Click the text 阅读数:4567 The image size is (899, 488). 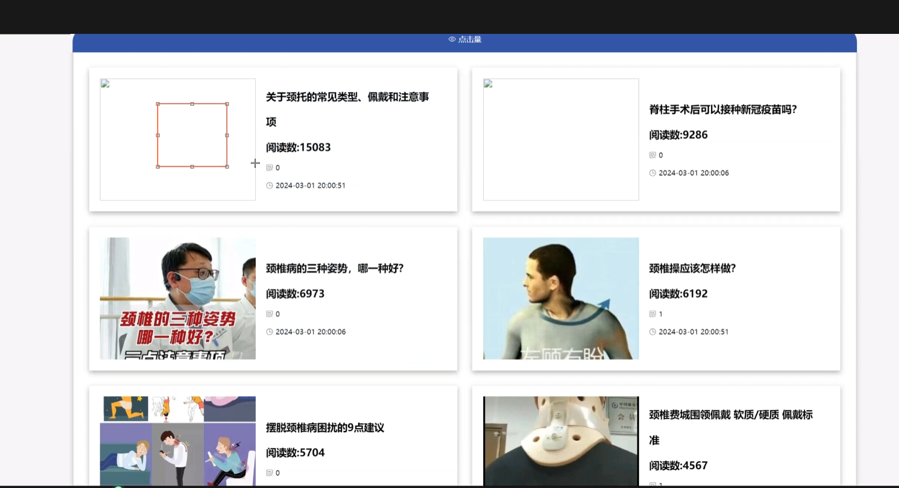tap(678, 465)
